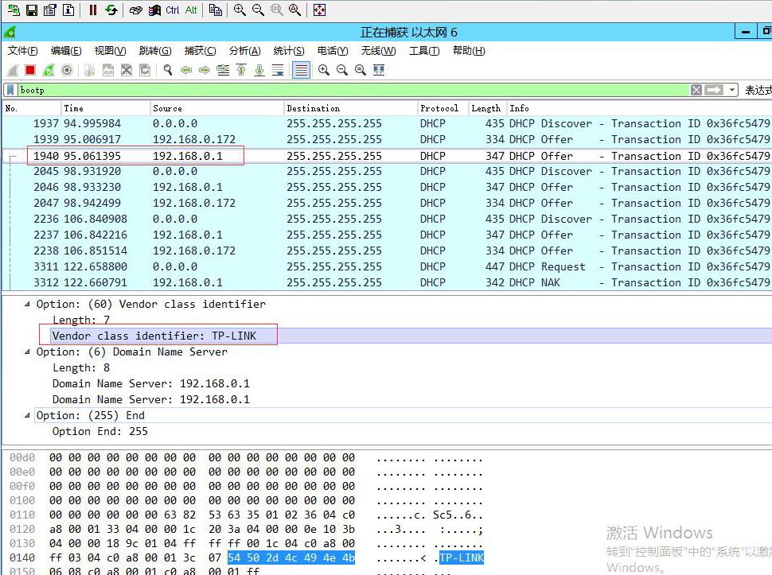This screenshot has width=772, height=575.
Task: Jump to the last packet icon
Action: tap(259, 70)
